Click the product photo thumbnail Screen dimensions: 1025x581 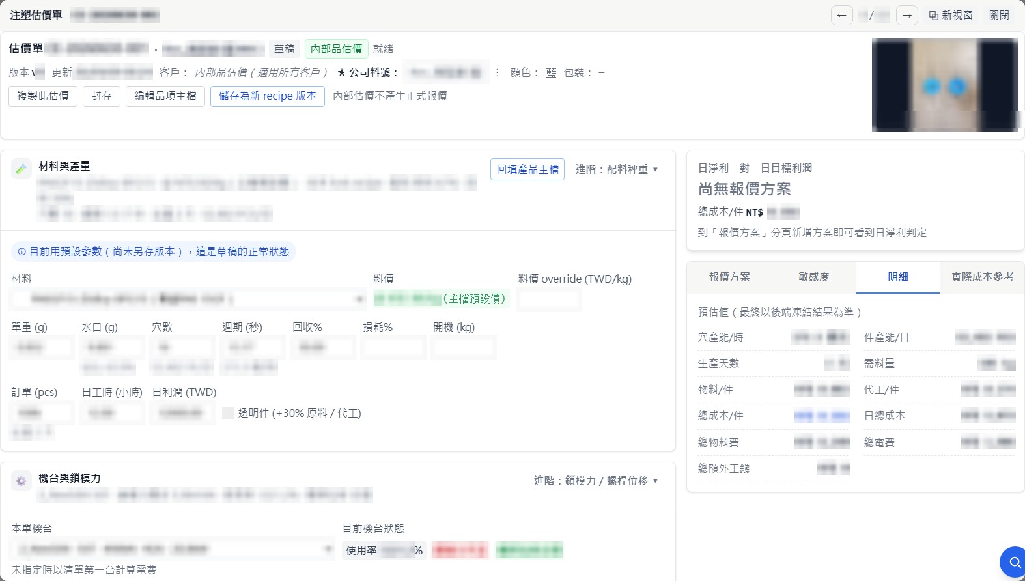pyautogui.click(x=945, y=85)
